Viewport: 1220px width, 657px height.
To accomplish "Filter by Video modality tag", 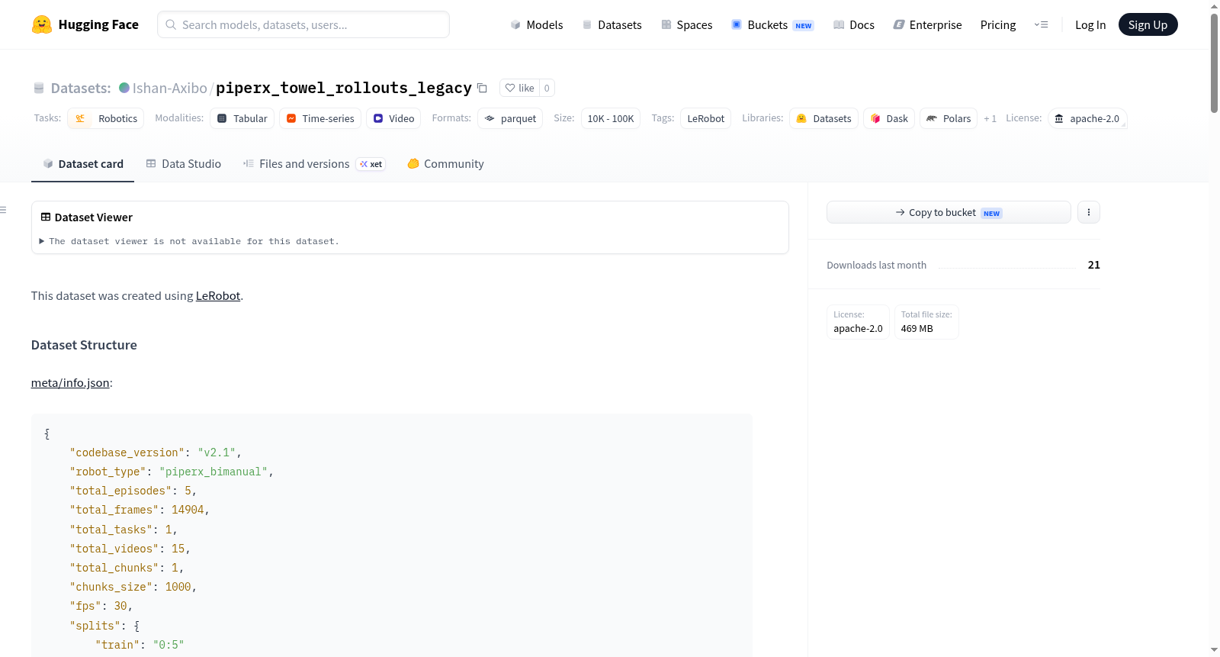I will click(x=394, y=118).
